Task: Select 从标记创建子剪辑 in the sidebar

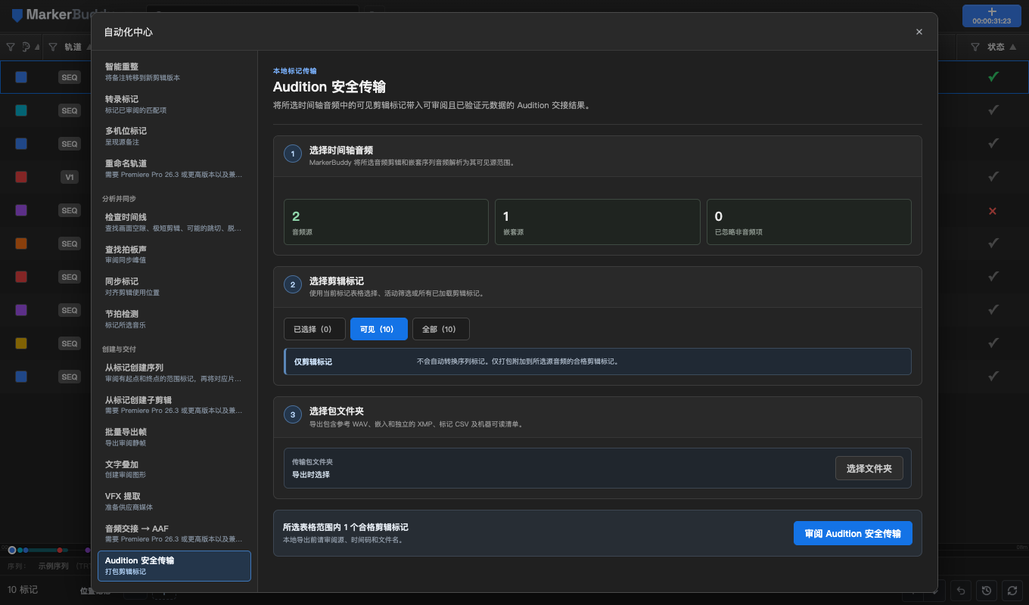Action: (x=174, y=405)
